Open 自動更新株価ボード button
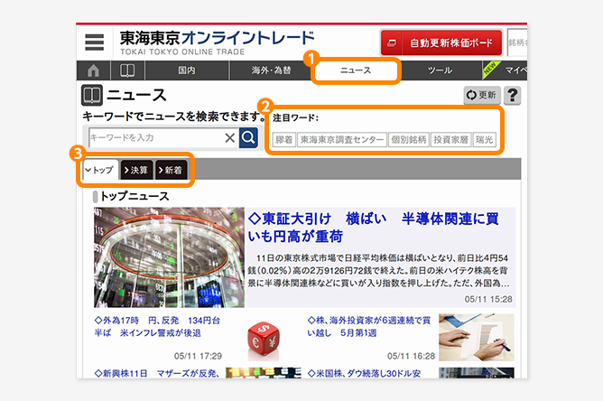Image resolution: width=603 pixels, height=401 pixels. click(441, 42)
